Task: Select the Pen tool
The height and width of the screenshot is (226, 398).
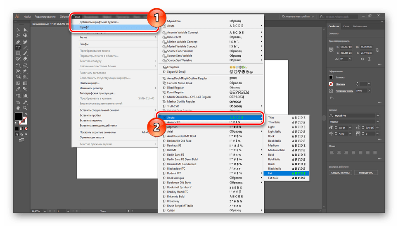Action: (18, 42)
